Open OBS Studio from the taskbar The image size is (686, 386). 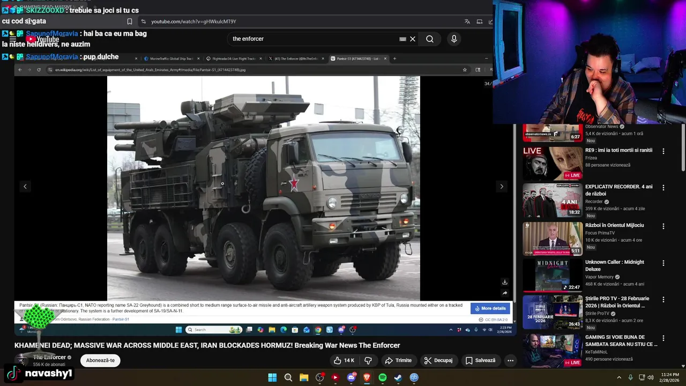(320, 377)
